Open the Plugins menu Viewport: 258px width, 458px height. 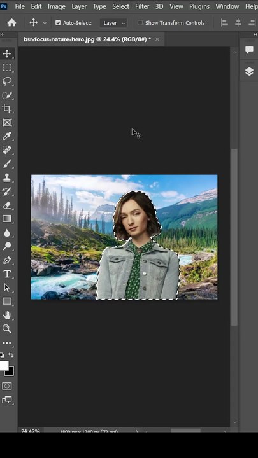tap(199, 6)
